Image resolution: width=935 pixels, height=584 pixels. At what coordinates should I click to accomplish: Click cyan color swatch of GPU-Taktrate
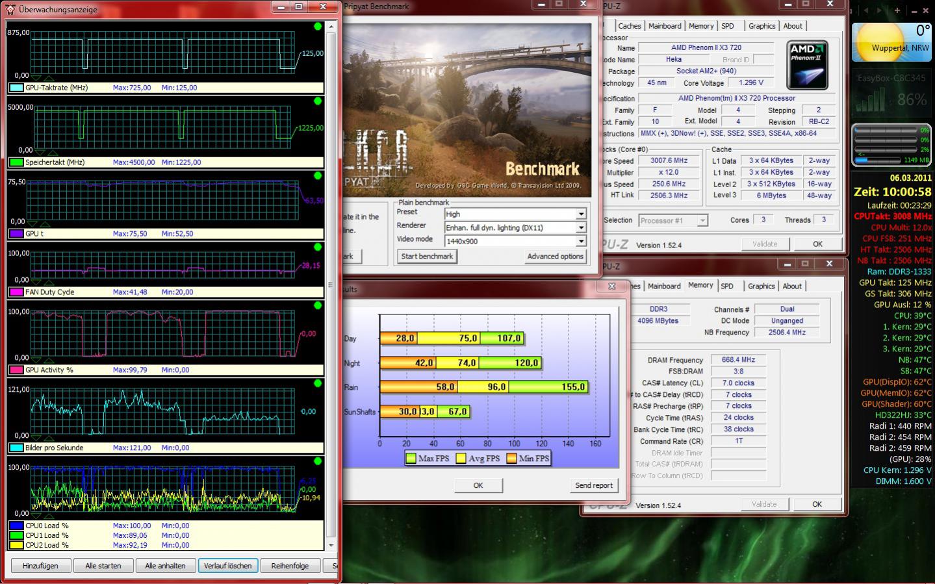16,88
